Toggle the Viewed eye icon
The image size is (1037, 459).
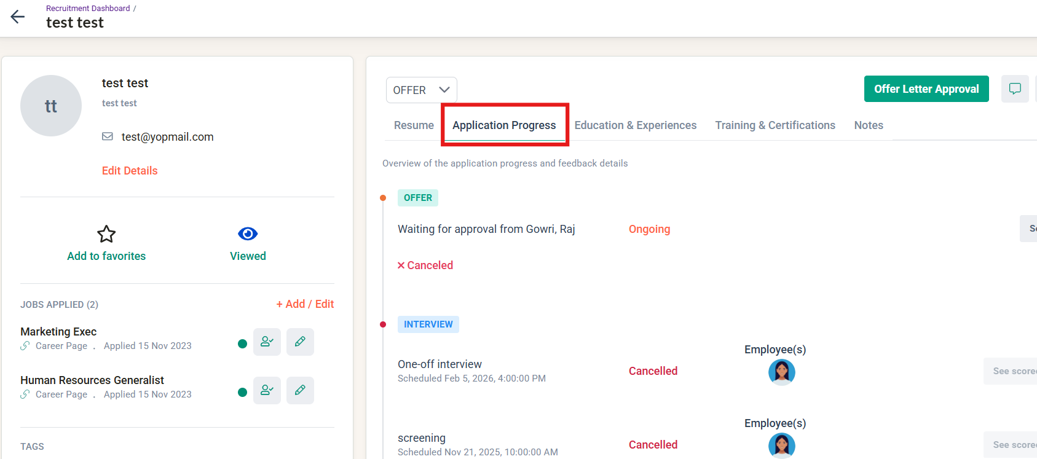[x=248, y=234]
